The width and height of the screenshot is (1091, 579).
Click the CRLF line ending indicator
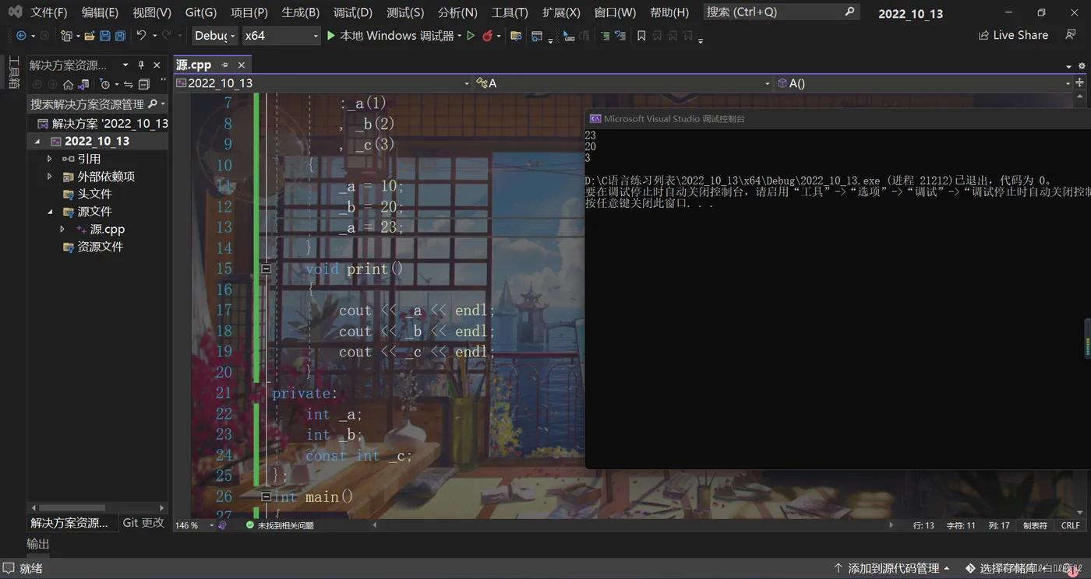[x=1071, y=526]
